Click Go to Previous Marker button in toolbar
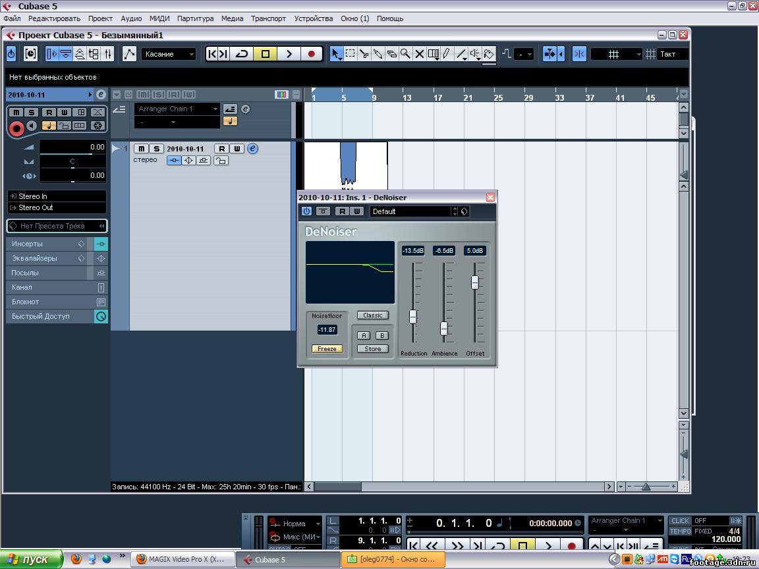The image size is (759, 569). [x=212, y=54]
